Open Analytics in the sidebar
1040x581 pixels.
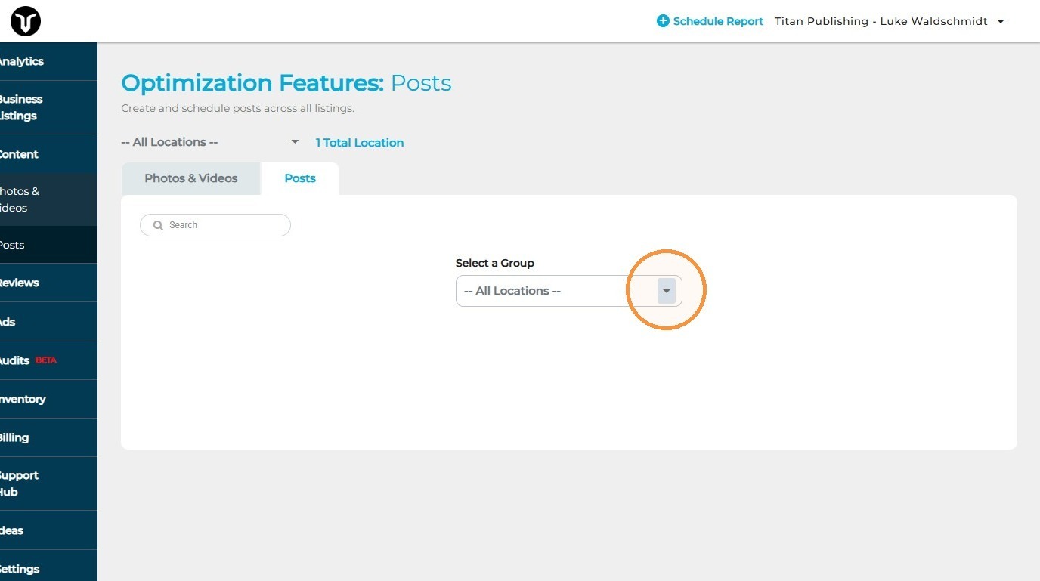click(48, 61)
